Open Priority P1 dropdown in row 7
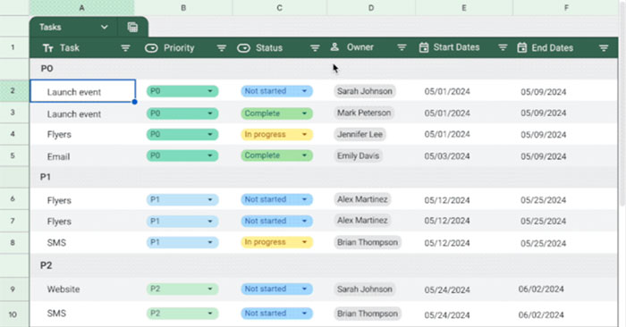The height and width of the screenshot is (327, 626). tap(182, 221)
